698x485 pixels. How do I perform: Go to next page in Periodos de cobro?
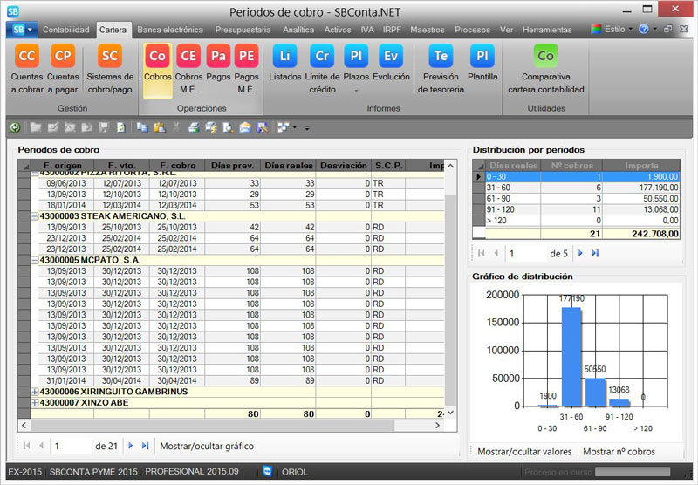(131, 446)
